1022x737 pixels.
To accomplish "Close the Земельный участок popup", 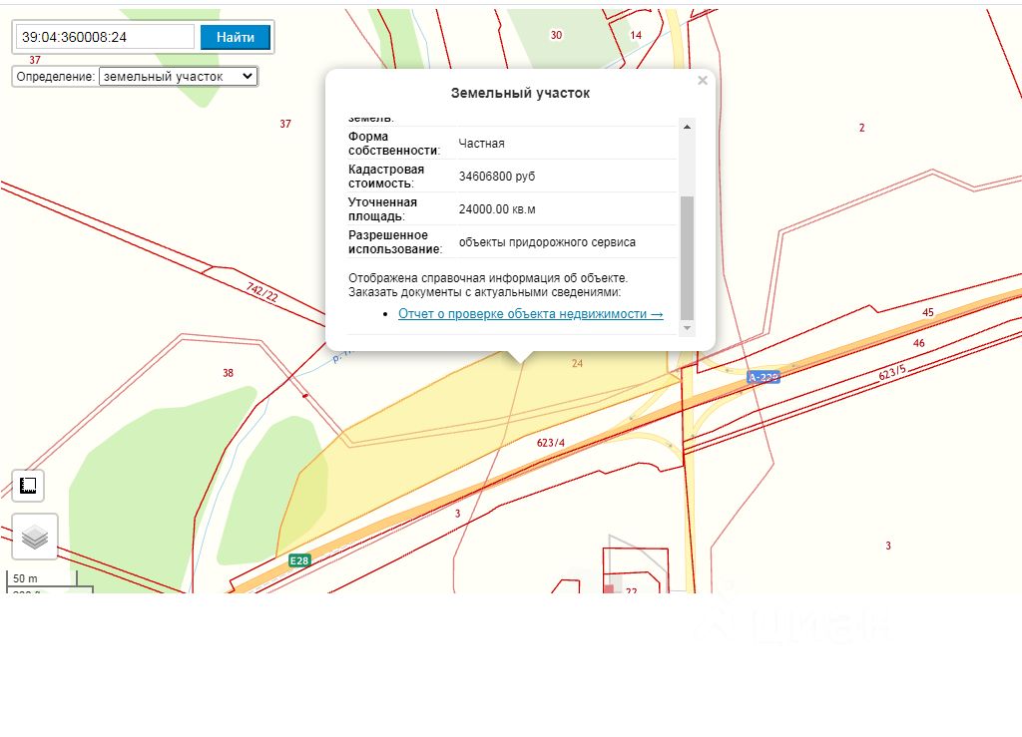I will (702, 81).
